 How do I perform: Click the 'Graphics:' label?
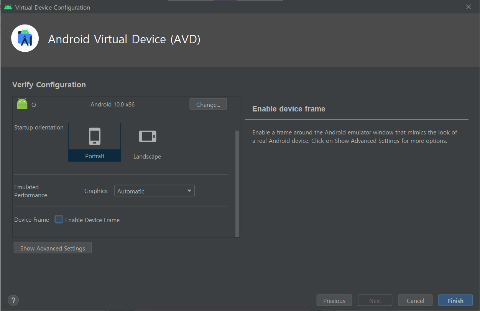(97, 191)
